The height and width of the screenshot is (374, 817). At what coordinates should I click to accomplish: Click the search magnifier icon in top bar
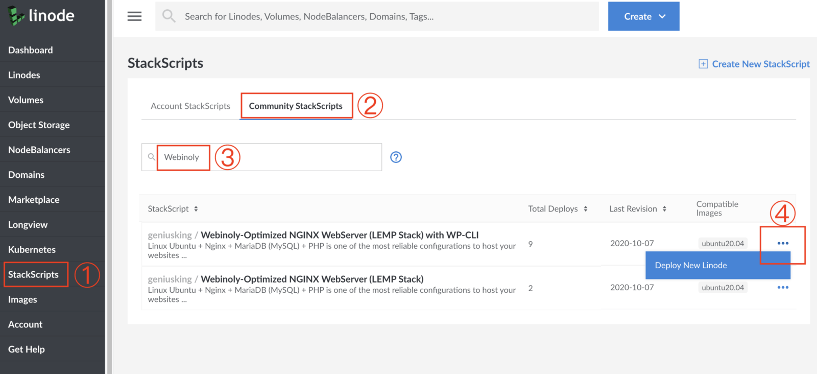(x=169, y=16)
